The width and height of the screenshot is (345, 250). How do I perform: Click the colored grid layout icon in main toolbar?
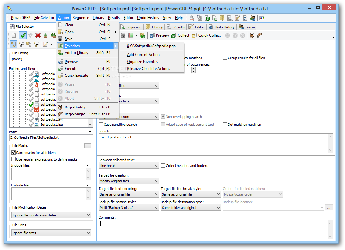pos(262,18)
